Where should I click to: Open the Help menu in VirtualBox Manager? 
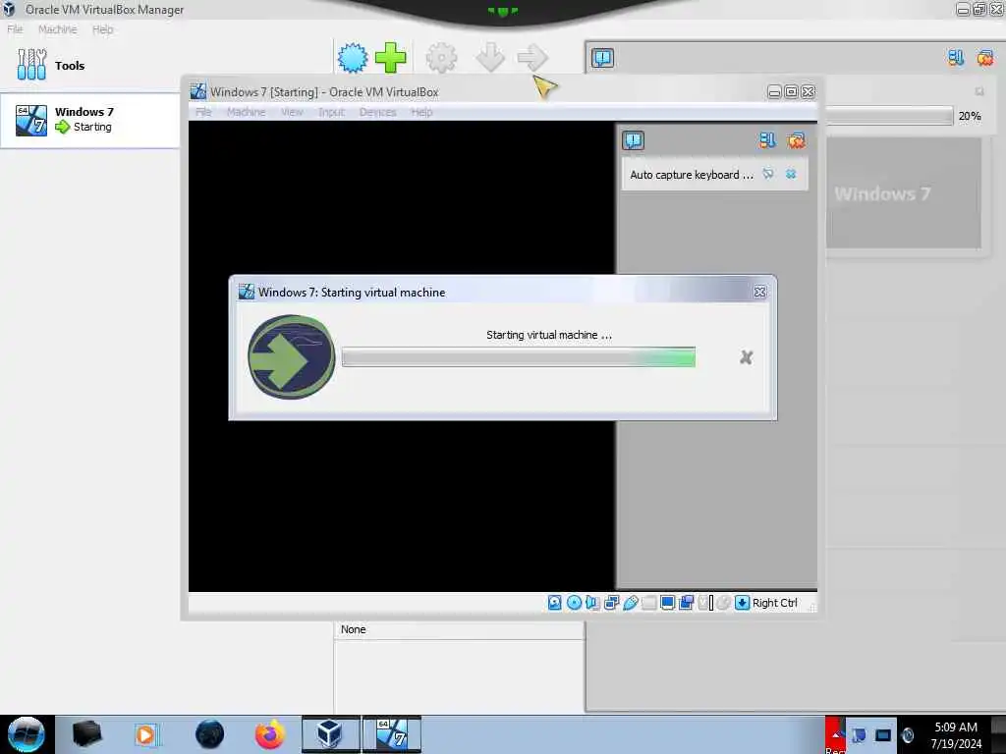click(x=102, y=29)
